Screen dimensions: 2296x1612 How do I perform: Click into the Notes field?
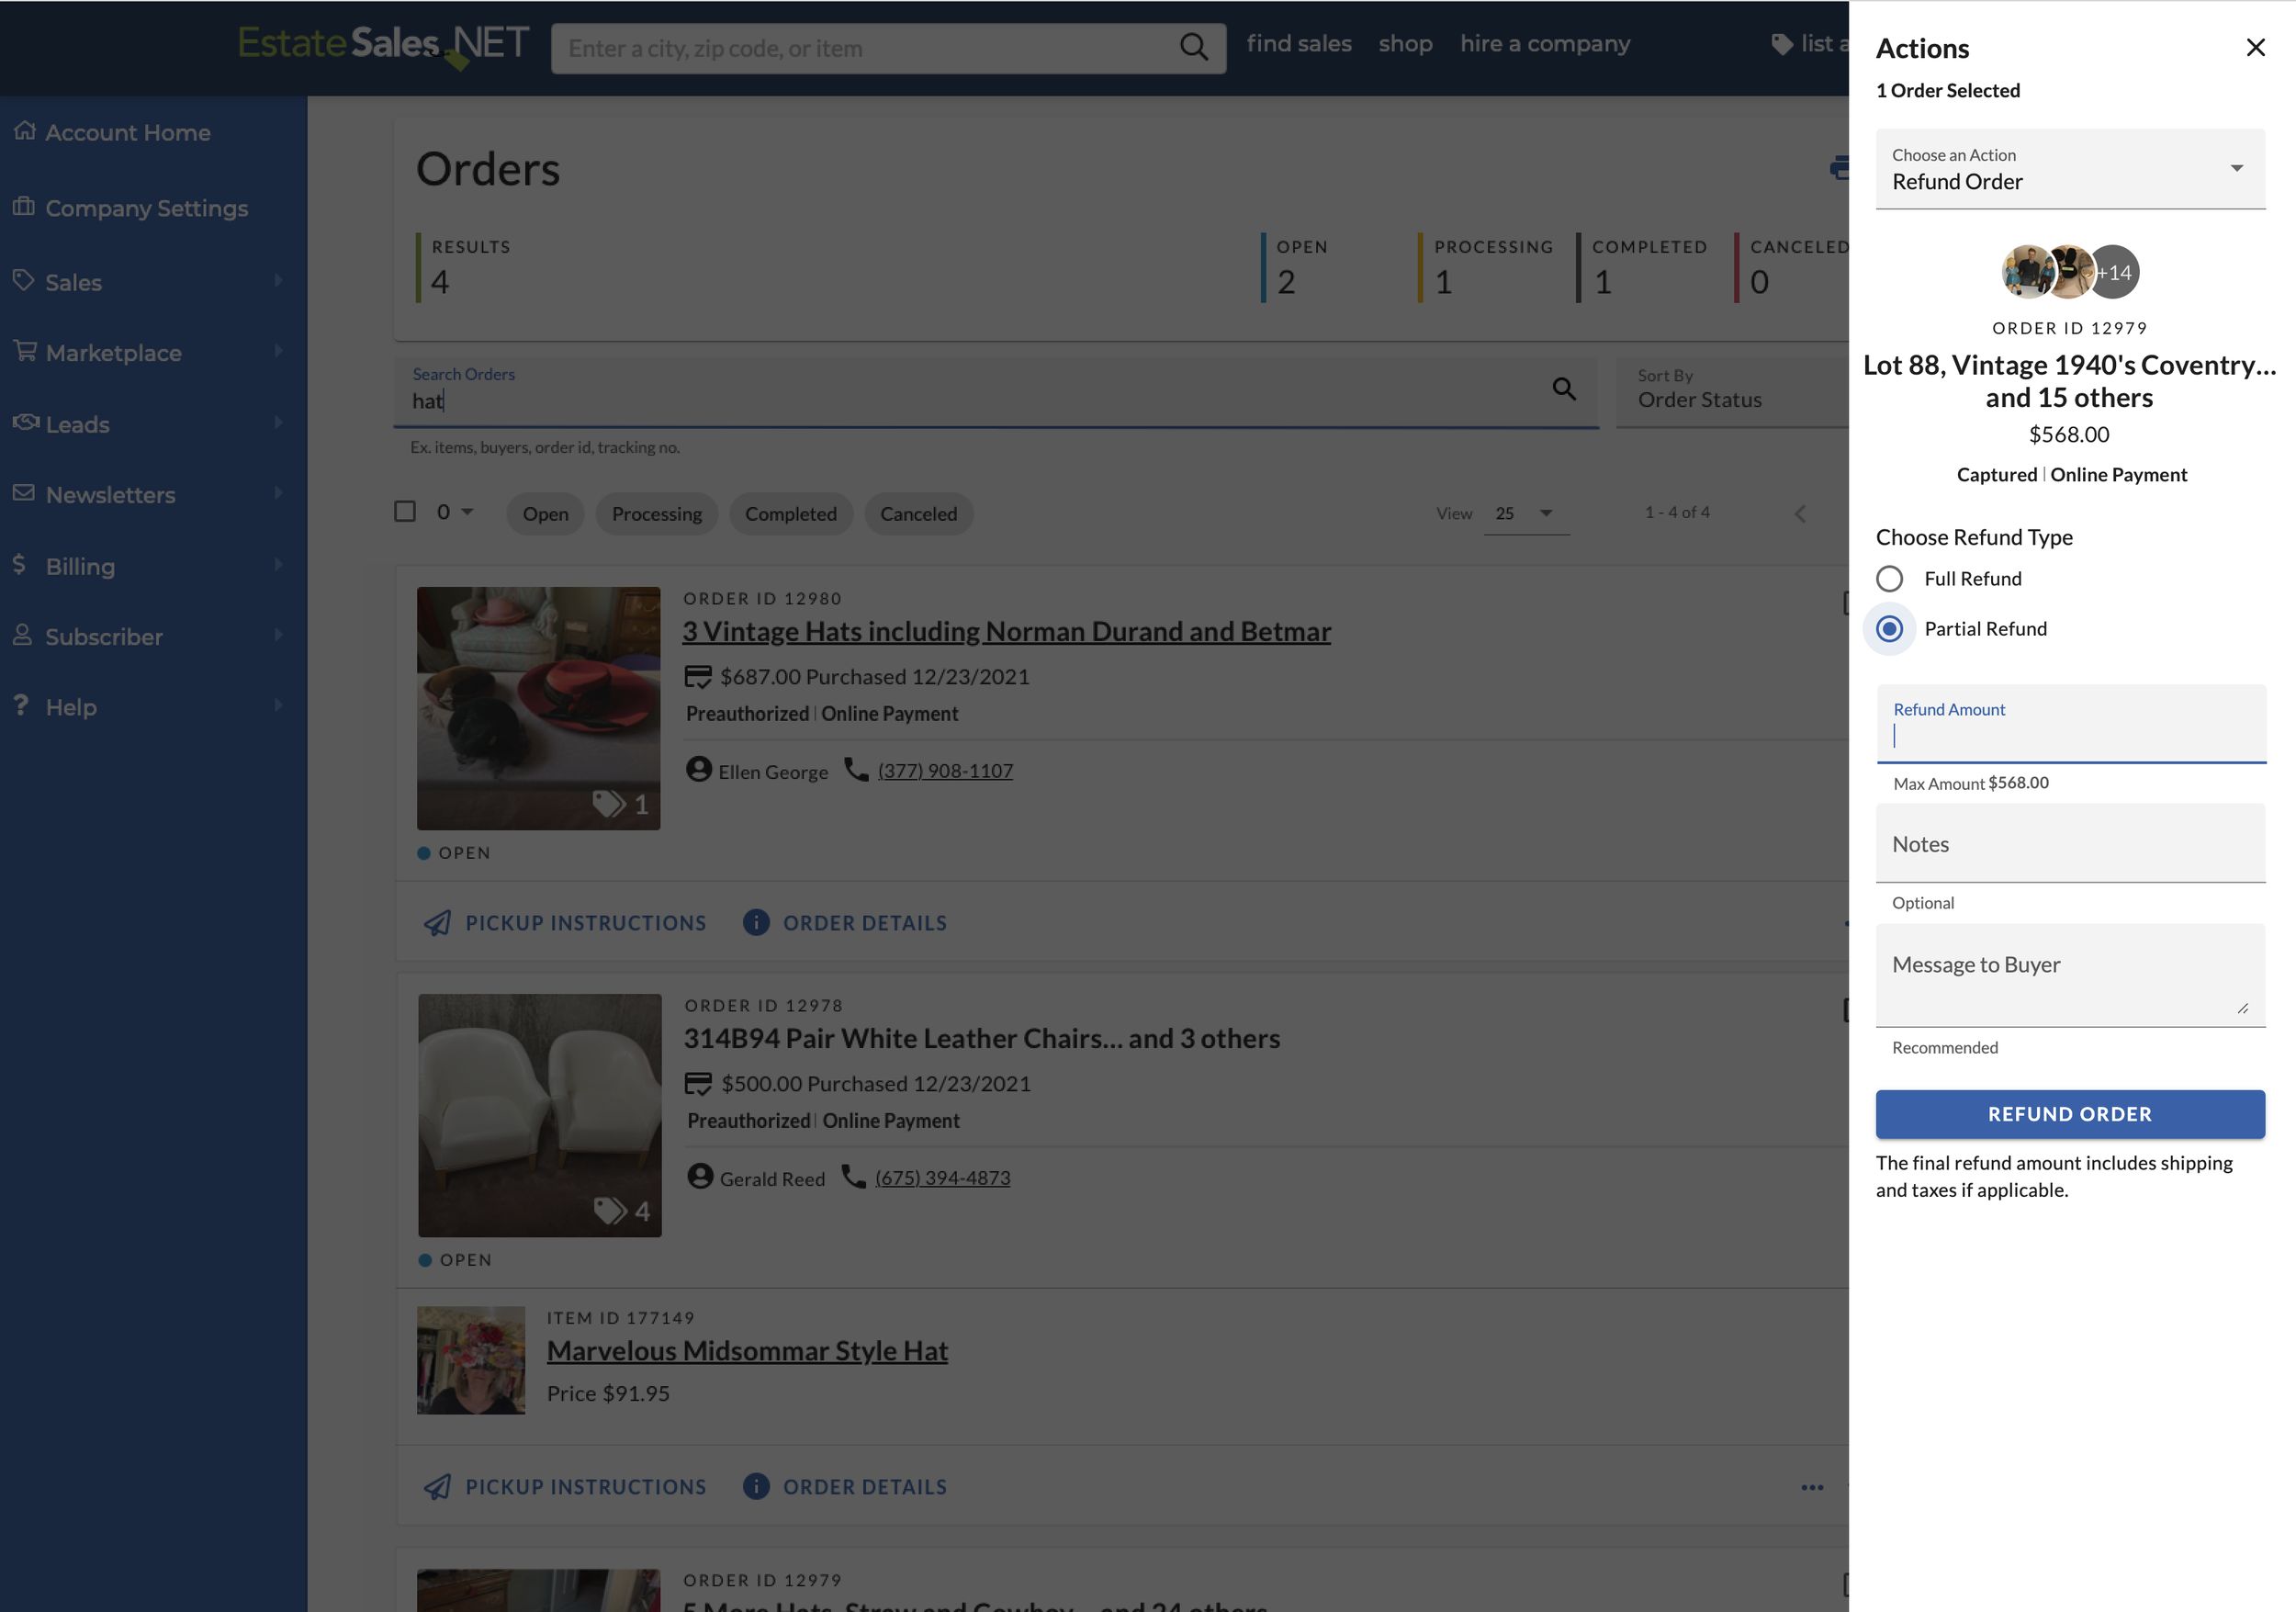point(2070,843)
